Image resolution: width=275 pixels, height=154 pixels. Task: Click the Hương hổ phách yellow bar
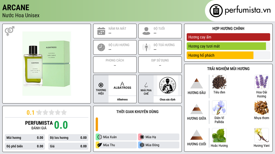(x=220, y=55)
